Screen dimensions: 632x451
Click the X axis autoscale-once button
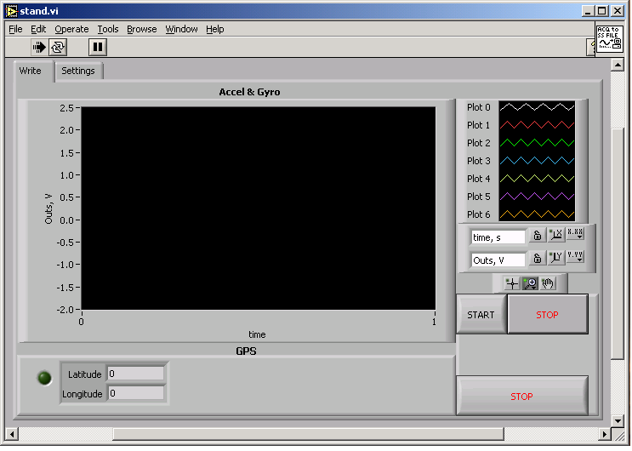tap(555, 235)
